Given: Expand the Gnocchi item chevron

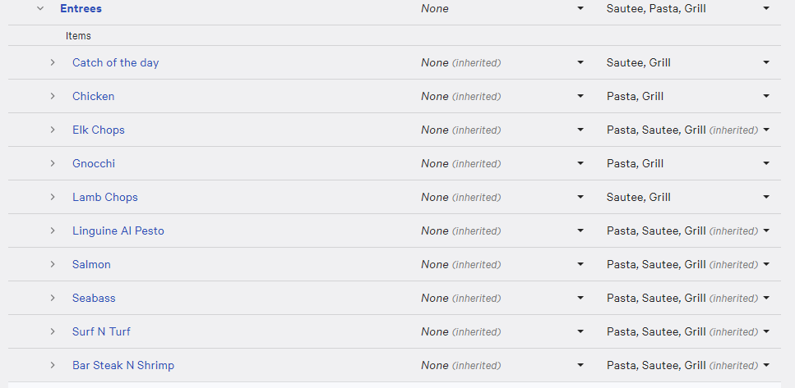Looking at the screenshot, I should click(53, 163).
